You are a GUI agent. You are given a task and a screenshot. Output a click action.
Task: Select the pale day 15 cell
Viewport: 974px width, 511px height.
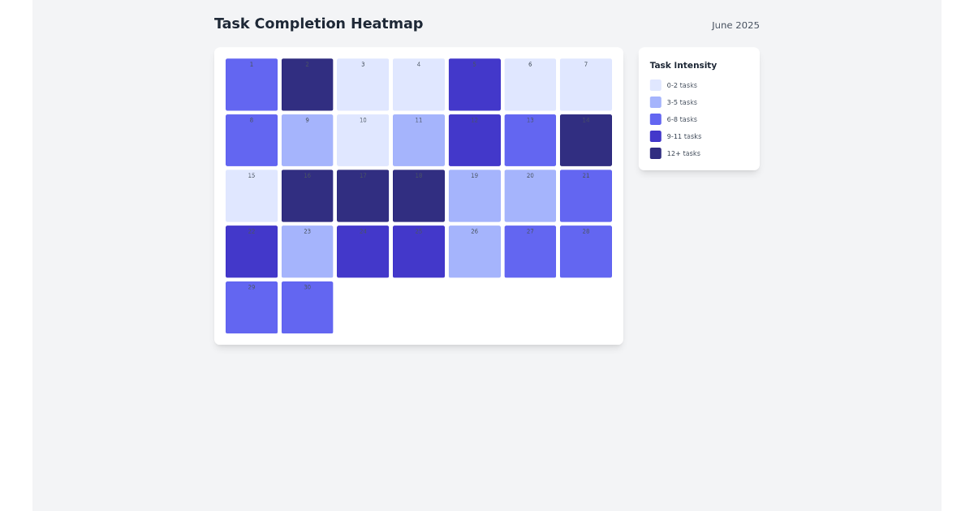252,195
